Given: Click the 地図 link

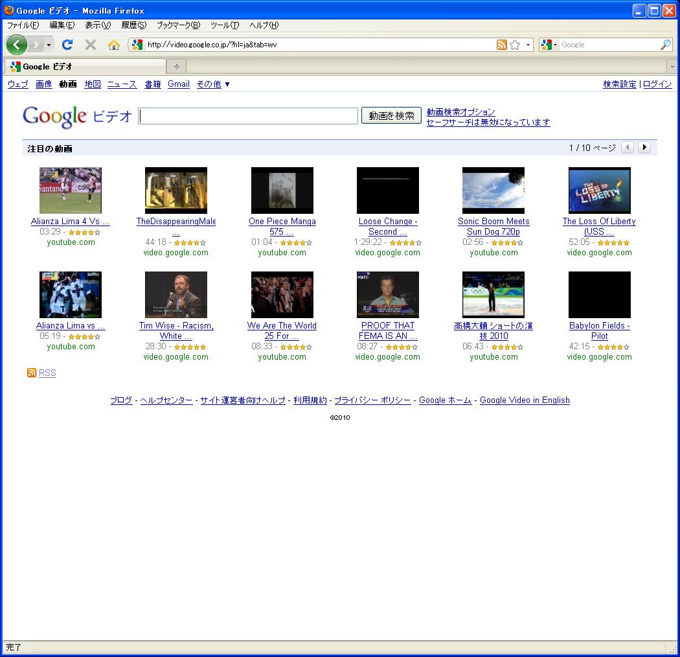Looking at the screenshot, I should [x=93, y=84].
